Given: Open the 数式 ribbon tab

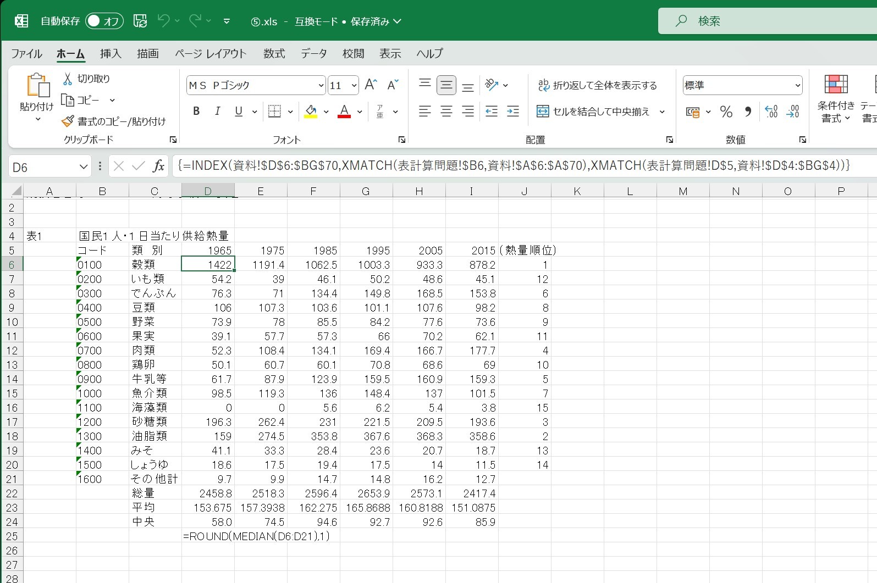Looking at the screenshot, I should 274,53.
